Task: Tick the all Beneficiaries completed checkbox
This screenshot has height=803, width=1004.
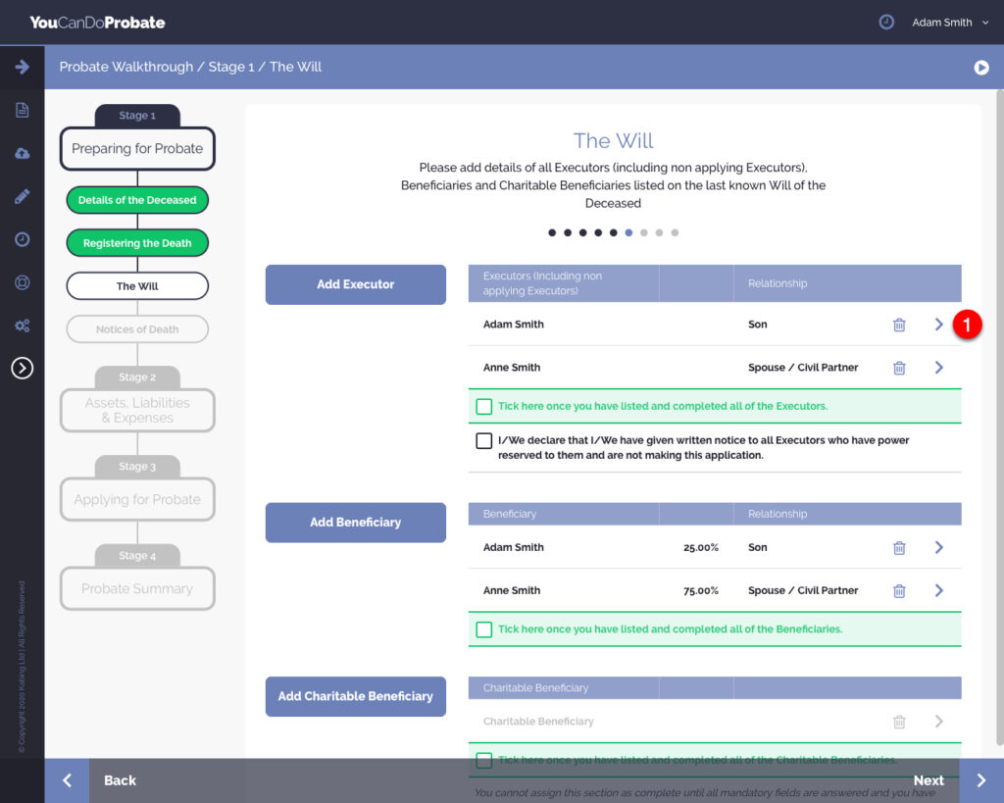Action: click(x=483, y=629)
